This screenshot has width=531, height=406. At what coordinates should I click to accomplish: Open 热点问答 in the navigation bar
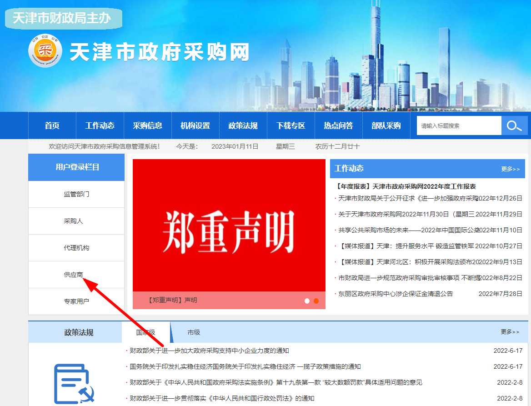click(x=338, y=126)
